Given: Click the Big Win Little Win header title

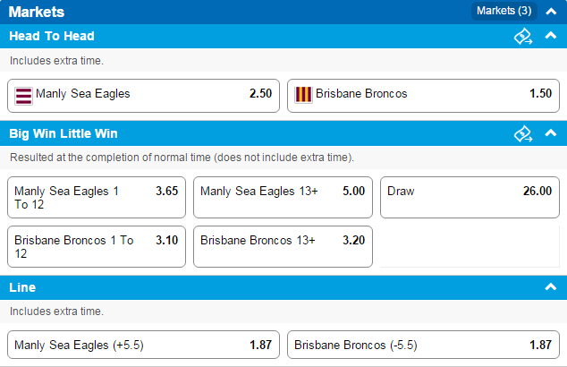Looking at the screenshot, I should pos(63,133).
